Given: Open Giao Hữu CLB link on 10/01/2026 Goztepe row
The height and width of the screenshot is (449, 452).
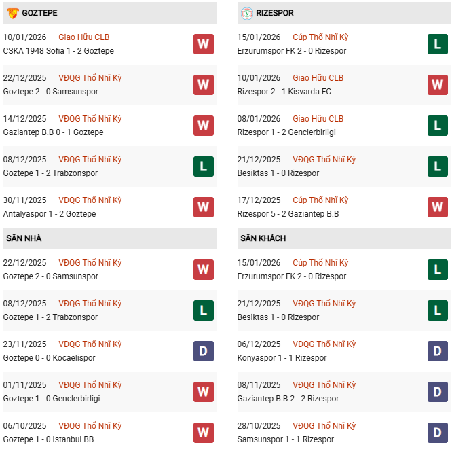Looking at the screenshot, I should click(x=84, y=37).
